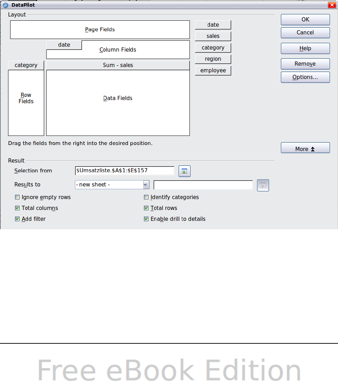
Task: Collapse options with the More button
Action: 305,148
